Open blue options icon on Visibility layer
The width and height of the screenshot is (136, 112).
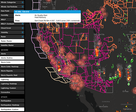22,32
